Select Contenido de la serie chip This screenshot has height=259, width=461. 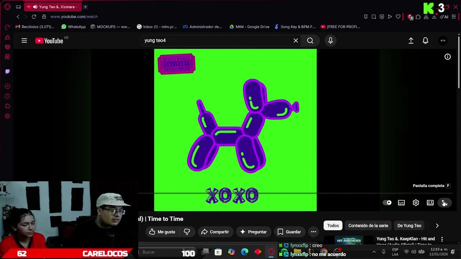(x=368, y=226)
